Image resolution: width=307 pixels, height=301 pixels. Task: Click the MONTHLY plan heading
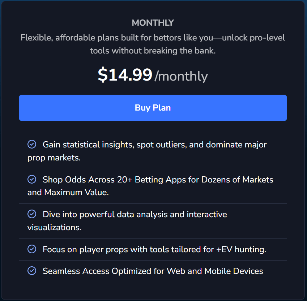[153, 23]
